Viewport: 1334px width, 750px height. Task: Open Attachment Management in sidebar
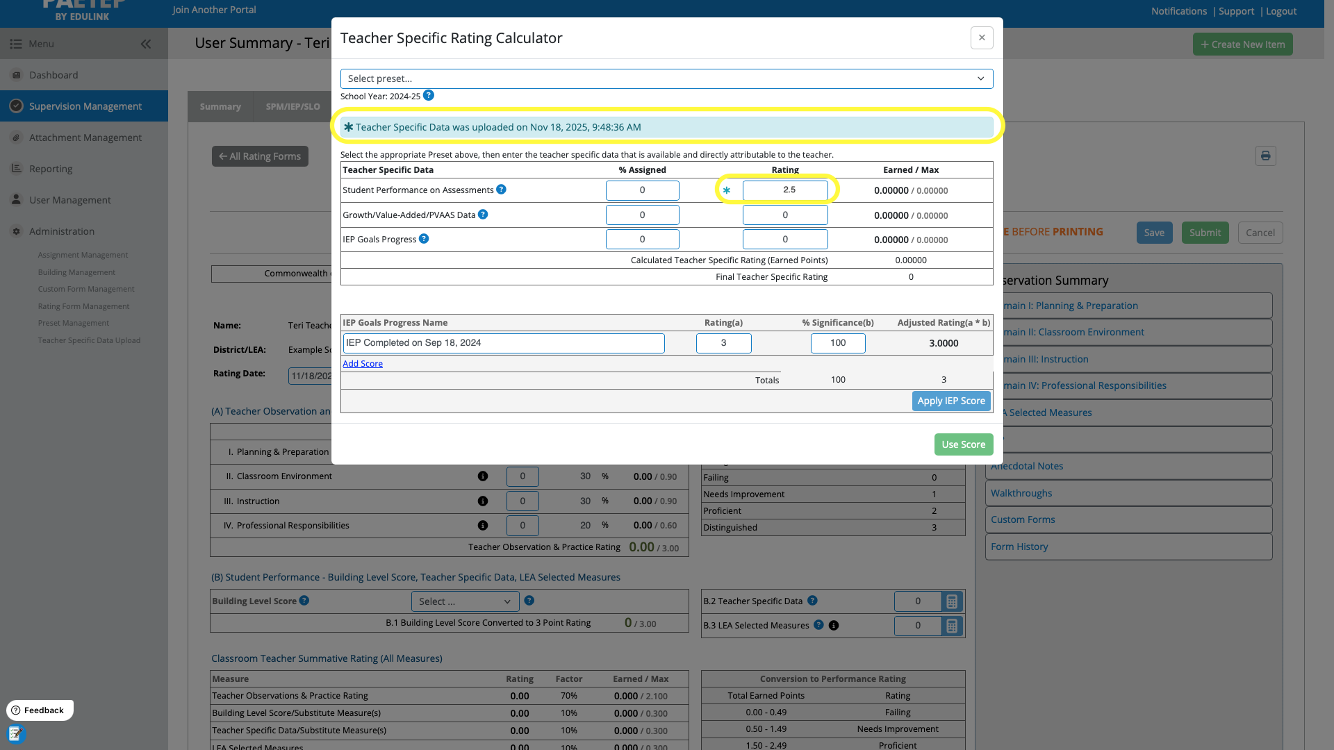pyautogui.click(x=84, y=137)
